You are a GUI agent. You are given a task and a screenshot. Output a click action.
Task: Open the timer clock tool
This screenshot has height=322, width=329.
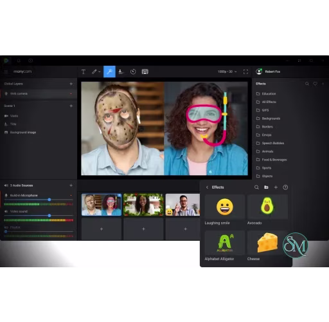pyautogui.click(x=133, y=71)
